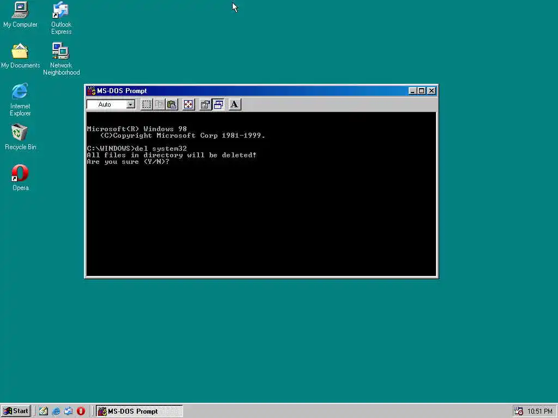Click the Paste clipboard icon
Image resolution: width=558 pixels, height=418 pixels.
pos(172,104)
